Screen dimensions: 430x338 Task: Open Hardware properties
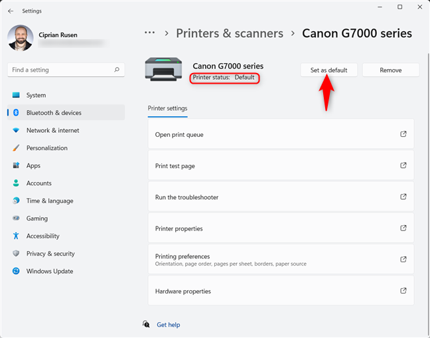pos(281,291)
